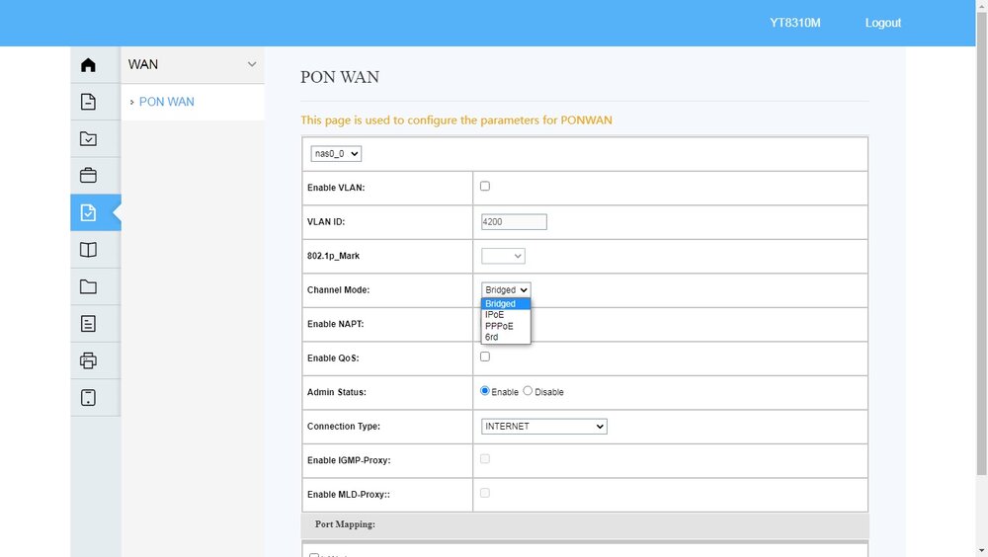The width and height of the screenshot is (988, 557).
Task: Open the document icon with minus sign
Action: click(88, 102)
